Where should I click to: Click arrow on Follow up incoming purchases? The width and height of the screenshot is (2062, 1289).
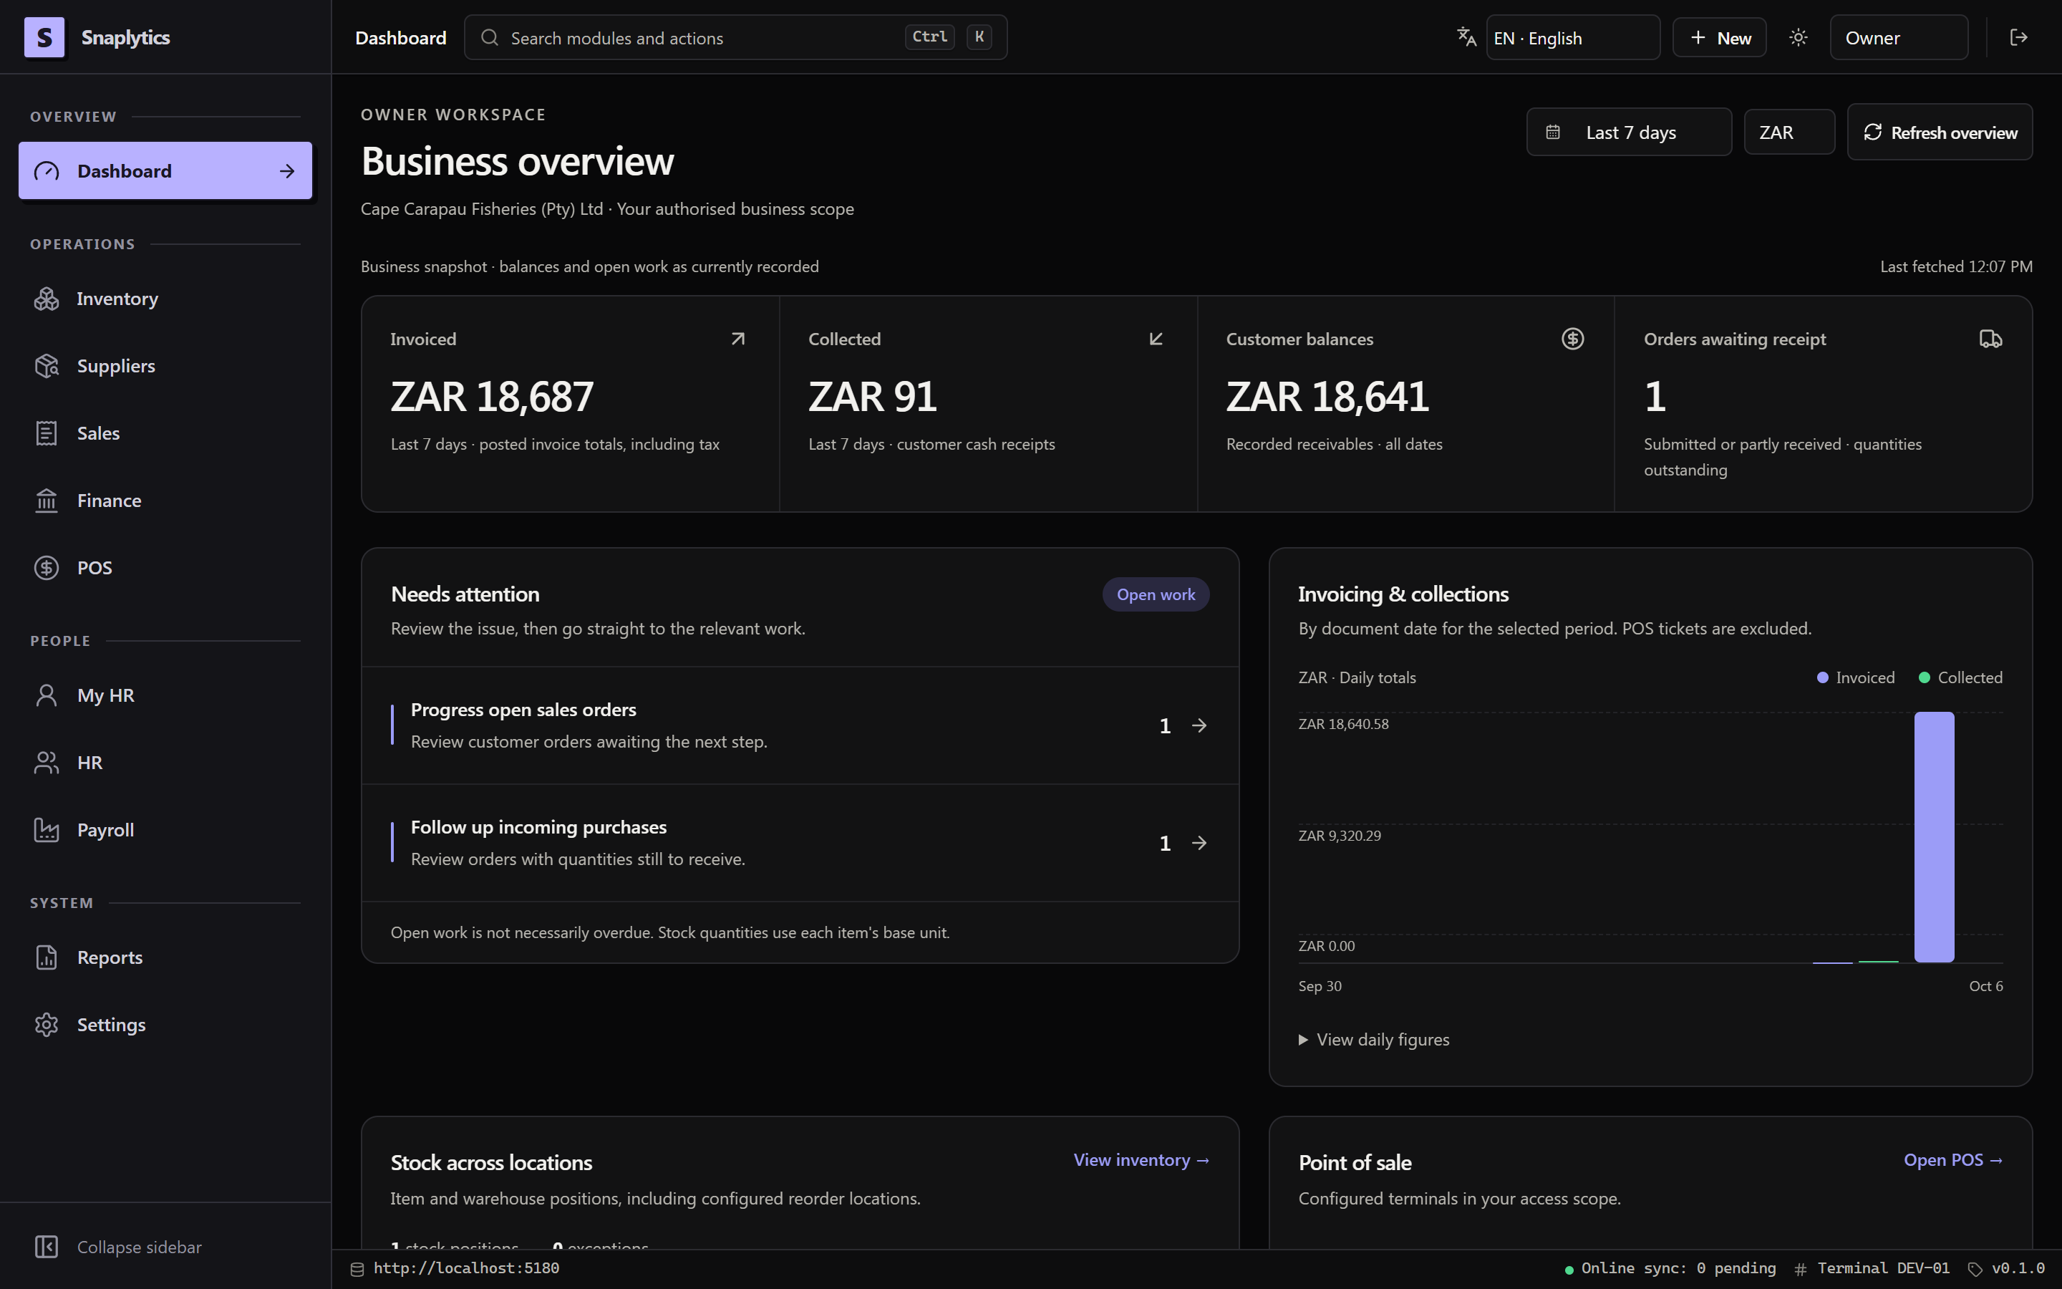pos(1199,843)
